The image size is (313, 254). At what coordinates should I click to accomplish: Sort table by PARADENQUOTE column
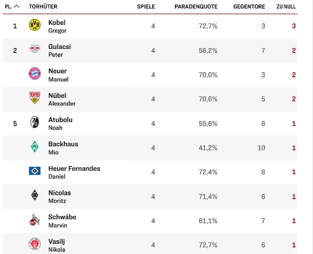[196, 6]
